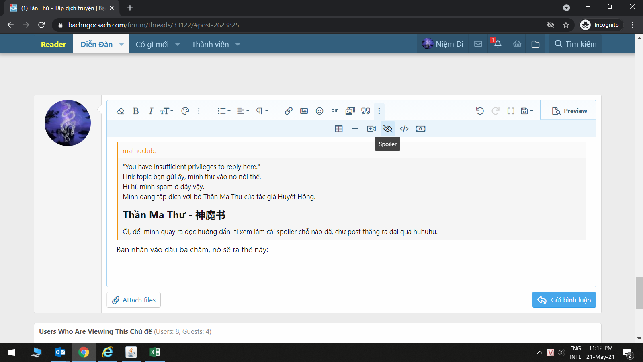Open the smilies emoji picker

(319, 111)
